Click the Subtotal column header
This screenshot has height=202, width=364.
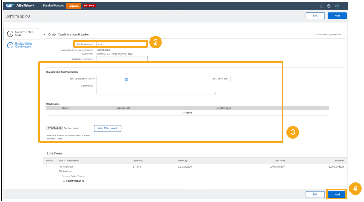339,161
